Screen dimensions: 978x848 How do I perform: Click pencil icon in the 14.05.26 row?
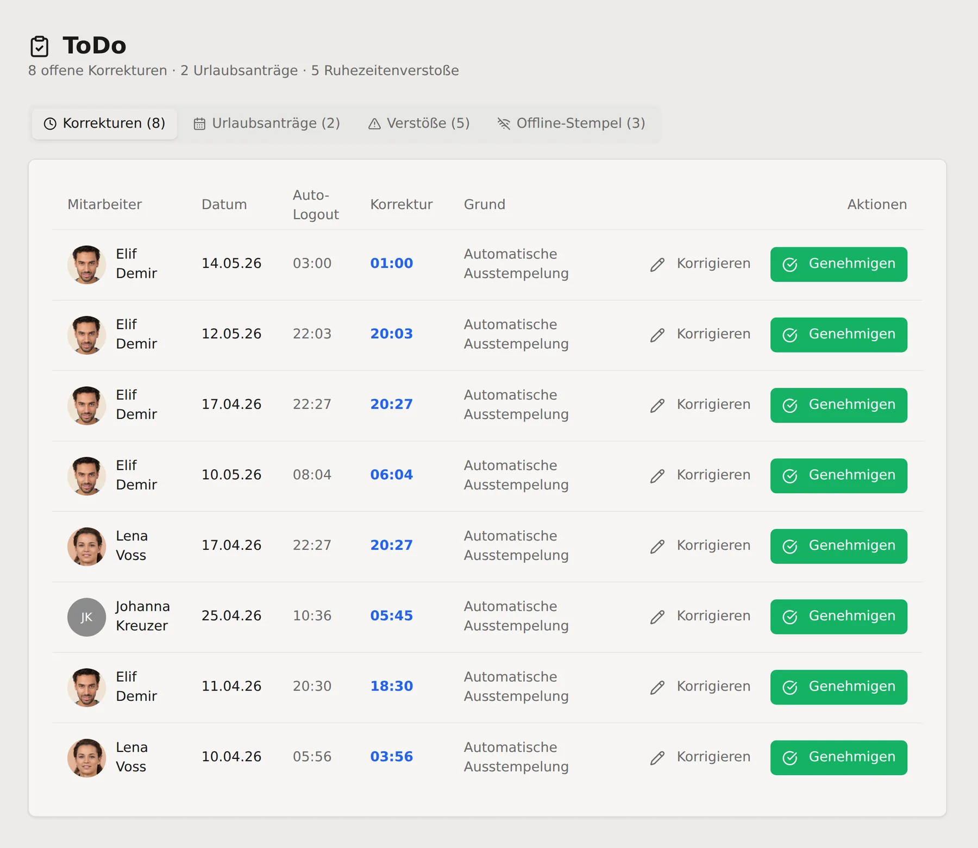pyautogui.click(x=657, y=265)
